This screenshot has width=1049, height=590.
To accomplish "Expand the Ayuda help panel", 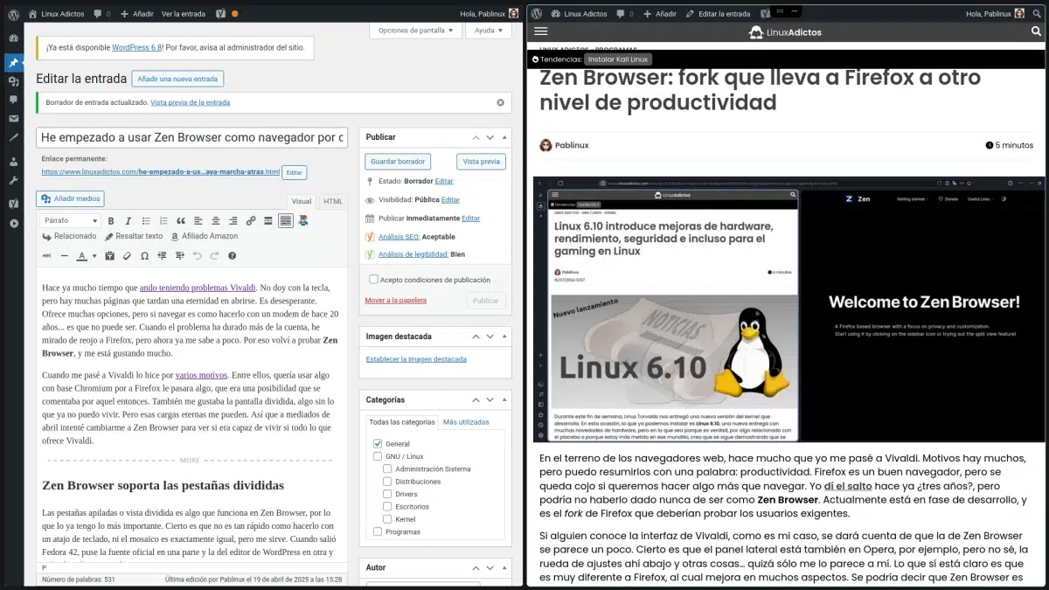I will pos(490,31).
